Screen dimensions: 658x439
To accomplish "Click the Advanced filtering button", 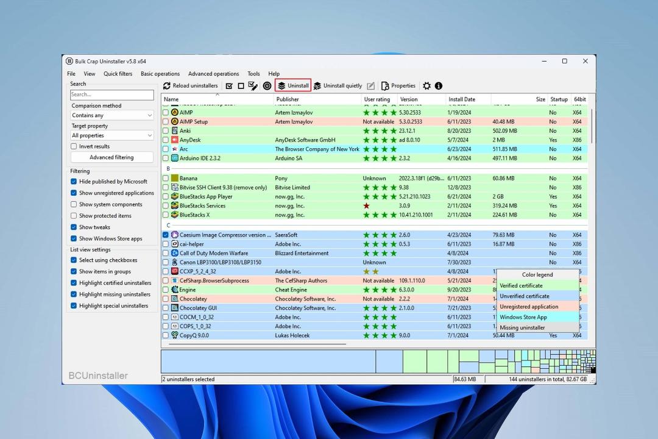I will pos(111,157).
